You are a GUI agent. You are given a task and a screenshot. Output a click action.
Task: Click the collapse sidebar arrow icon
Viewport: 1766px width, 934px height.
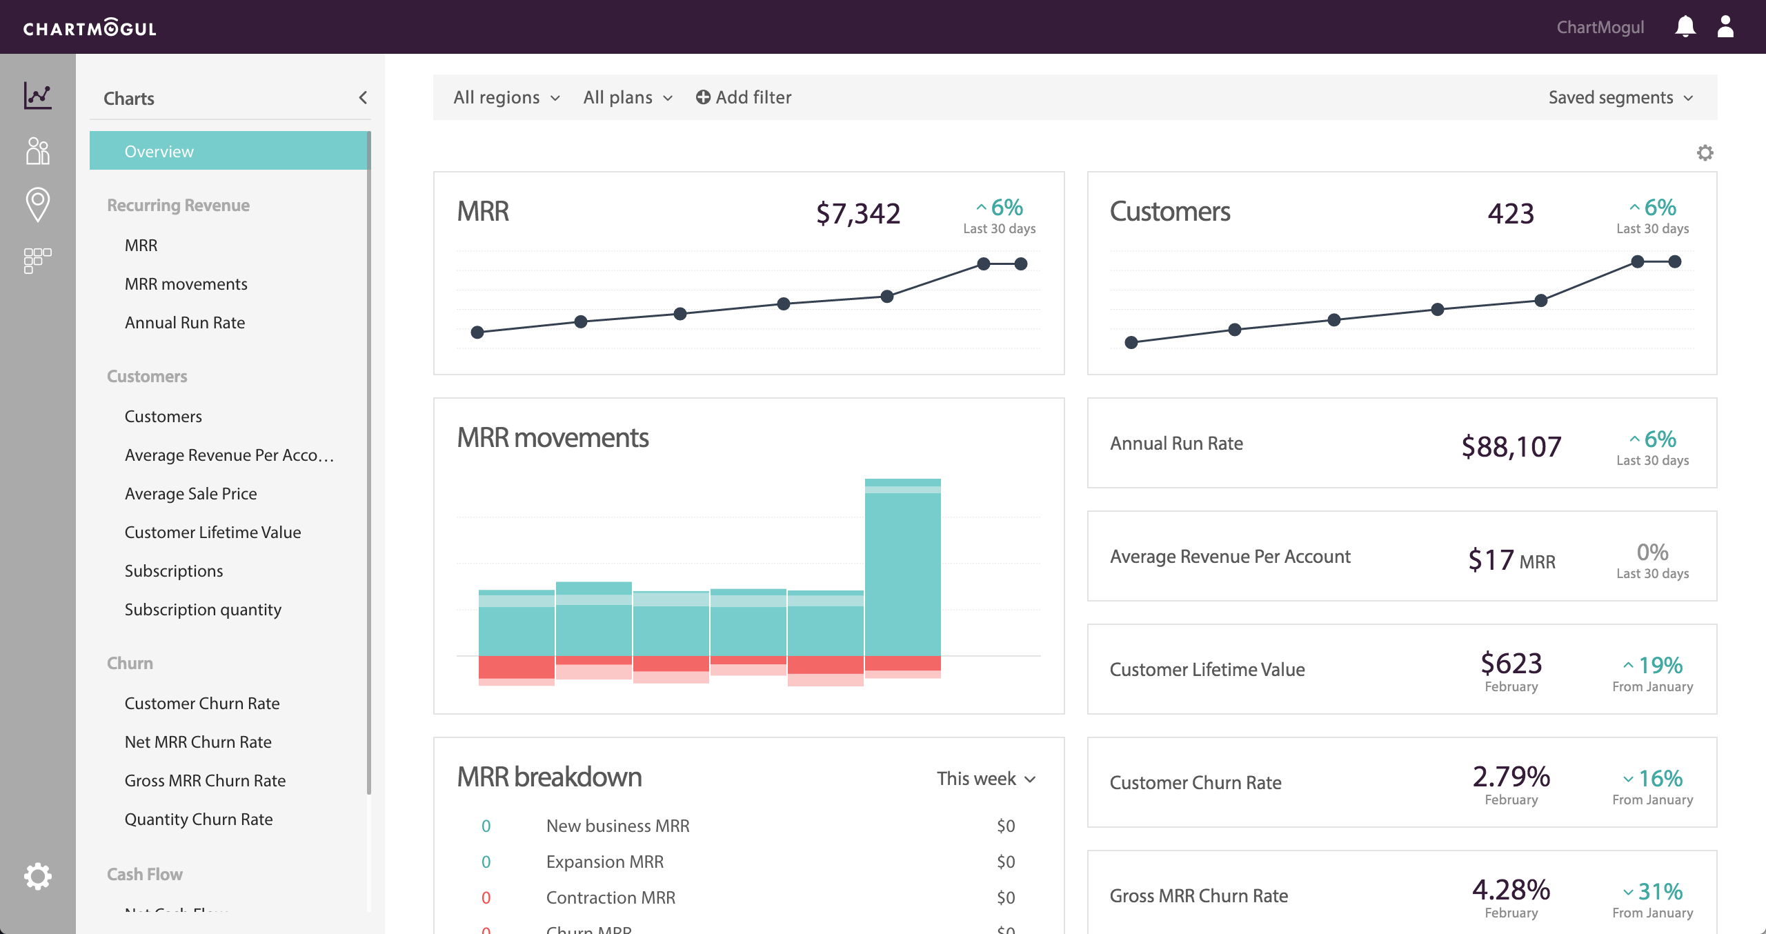tap(364, 98)
